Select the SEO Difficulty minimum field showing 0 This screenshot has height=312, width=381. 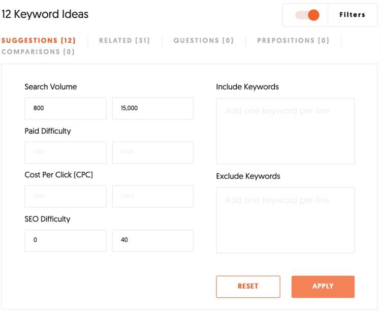66,240
